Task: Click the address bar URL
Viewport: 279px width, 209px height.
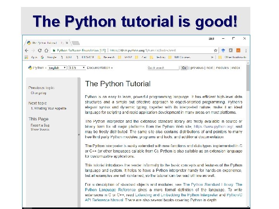Action: pyautogui.click(x=143, y=50)
